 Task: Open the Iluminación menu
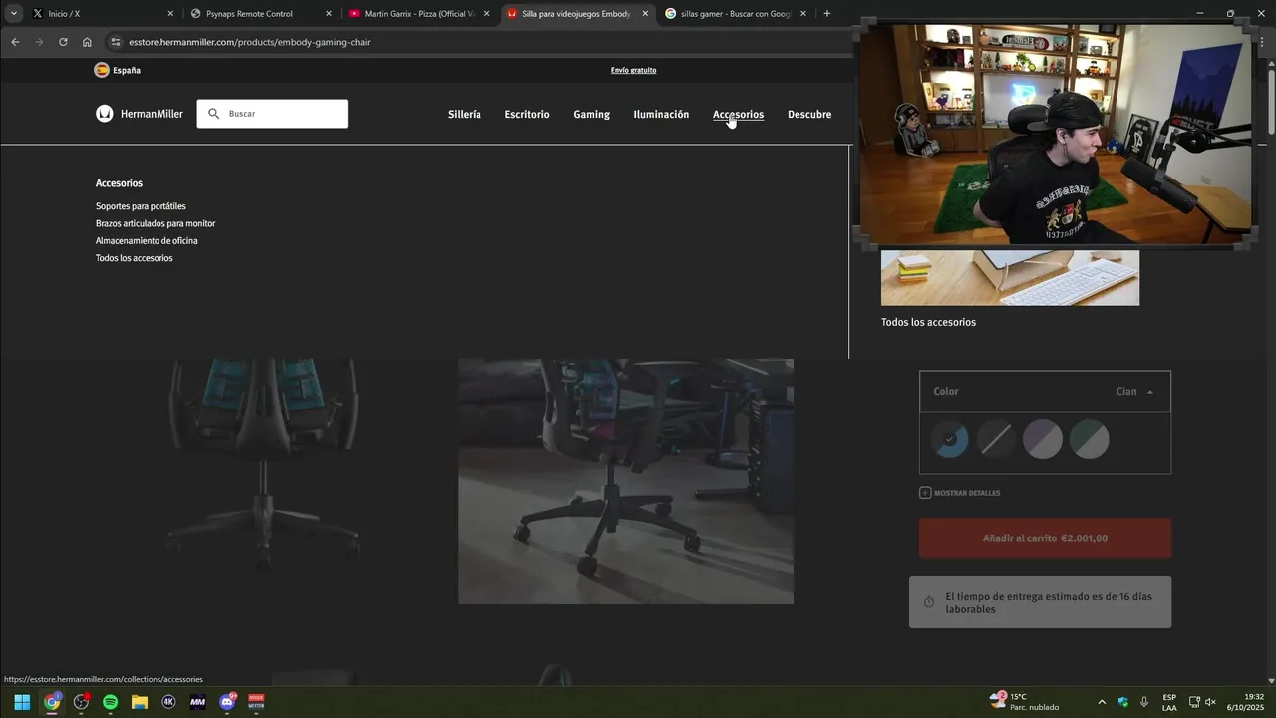(x=661, y=114)
